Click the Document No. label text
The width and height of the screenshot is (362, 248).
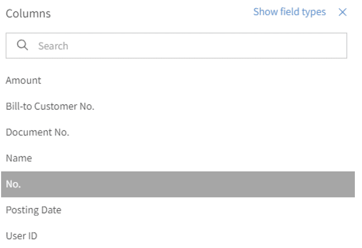coord(37,132)
